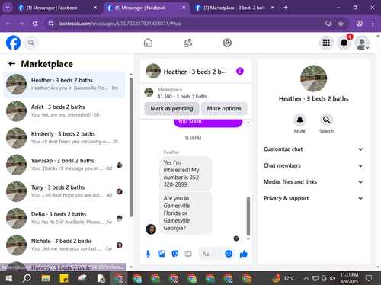Open the notifications bell in header
Image resolution: width=381 pixels, height=285 pixels.
pos(344,43)
